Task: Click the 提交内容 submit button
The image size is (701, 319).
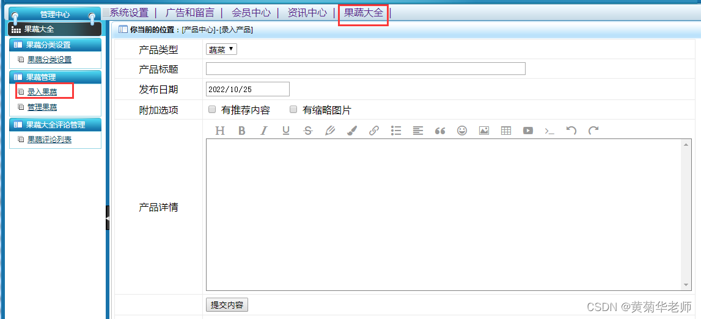Action: [x=227, y=305]
